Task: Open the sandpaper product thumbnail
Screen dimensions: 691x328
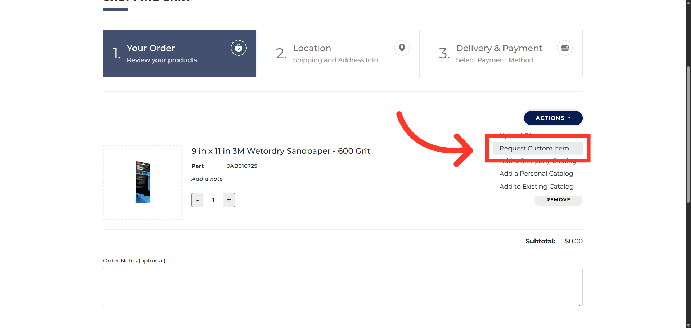Action: pyautogui.click(x=143, y=183)
